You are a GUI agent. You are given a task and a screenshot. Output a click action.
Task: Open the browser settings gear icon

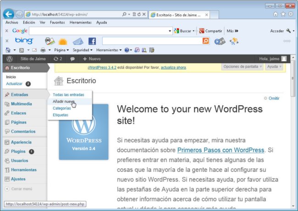point(291,14)
